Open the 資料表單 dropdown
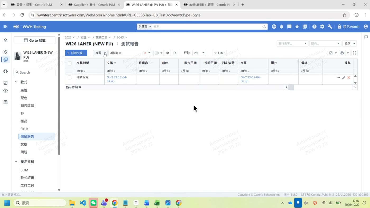The image size is (370, 208). [292, 44]
